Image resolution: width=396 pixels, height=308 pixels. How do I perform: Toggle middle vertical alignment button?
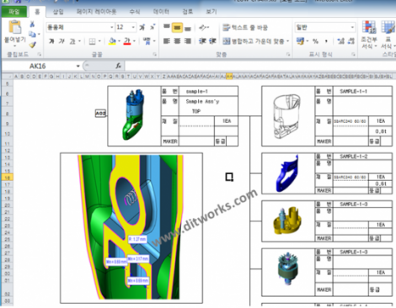tap(177, 28)
